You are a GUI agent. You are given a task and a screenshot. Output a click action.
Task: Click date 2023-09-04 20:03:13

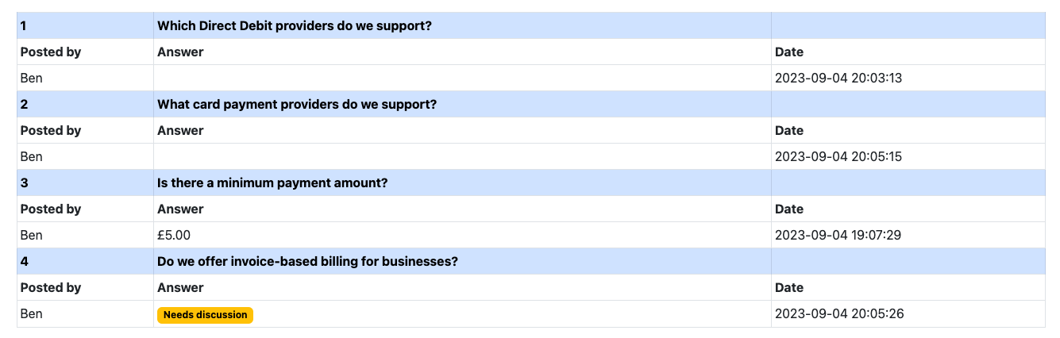click(x=838, y=78)
